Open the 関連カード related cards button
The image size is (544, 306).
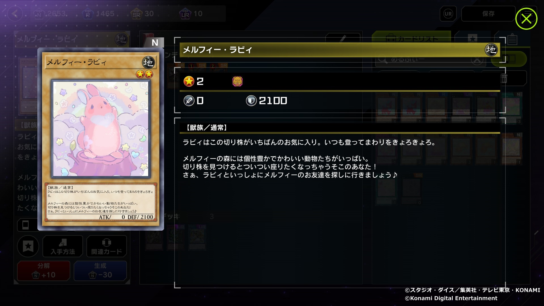tap(107, 246)
